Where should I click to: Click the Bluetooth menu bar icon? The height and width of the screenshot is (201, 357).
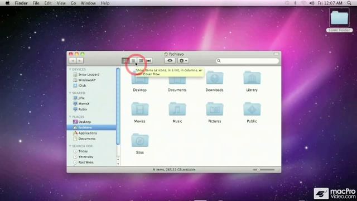[295, 3]
